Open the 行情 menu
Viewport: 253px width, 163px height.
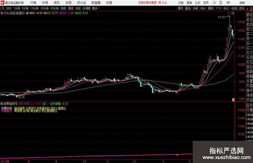pyautogui.click(x=33, y=3)
